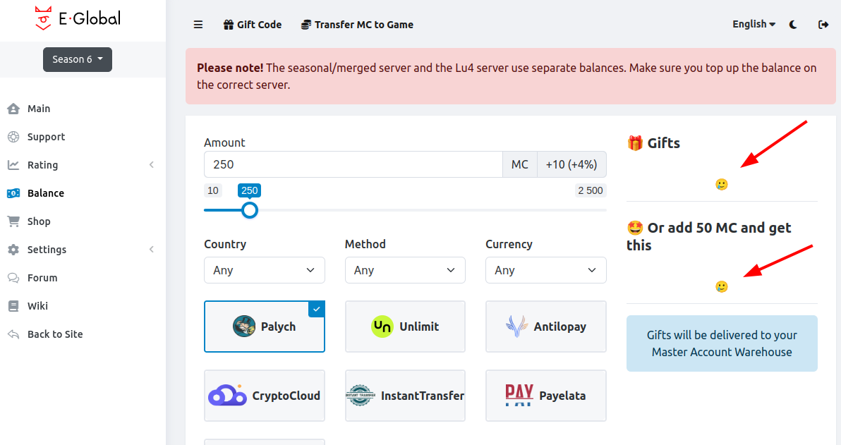Click the hamburger menu icon
Viewport: 841px width, 445px height.
click(198, 25)
